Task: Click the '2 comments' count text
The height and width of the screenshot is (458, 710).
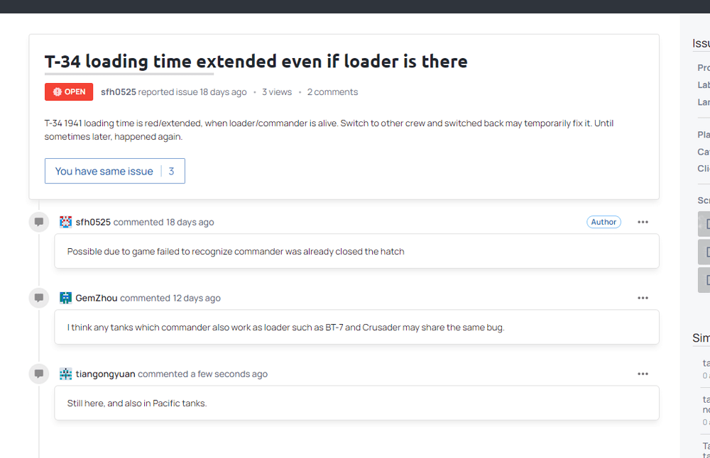Action: [x=332, y=91]
